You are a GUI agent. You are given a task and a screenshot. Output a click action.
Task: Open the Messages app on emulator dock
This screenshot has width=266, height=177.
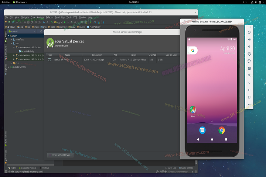[202, 130]
